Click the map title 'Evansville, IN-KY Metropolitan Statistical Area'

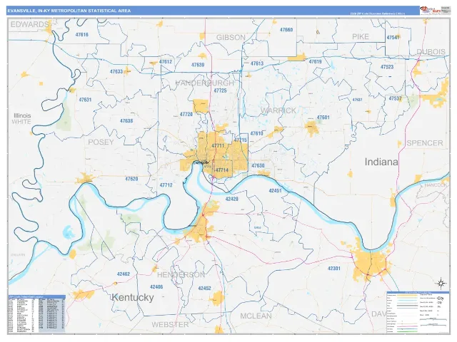tap(69, 11)
